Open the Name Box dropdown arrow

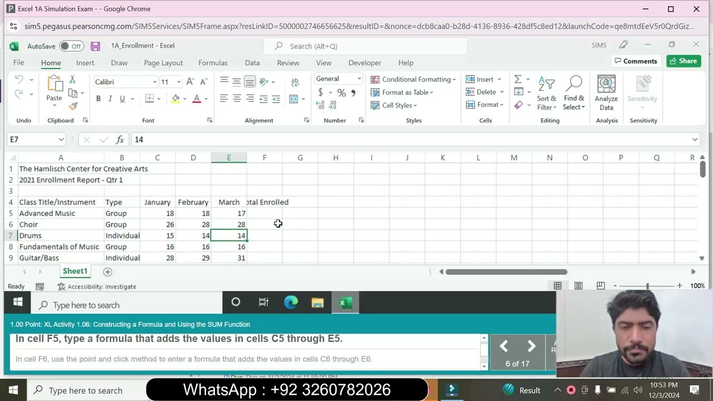(x=61, y=139)
